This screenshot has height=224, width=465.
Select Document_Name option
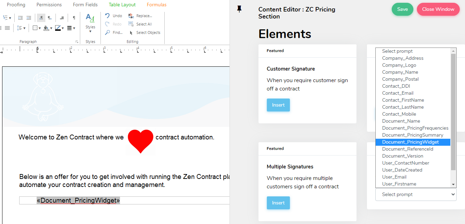(x=413, y=121)
